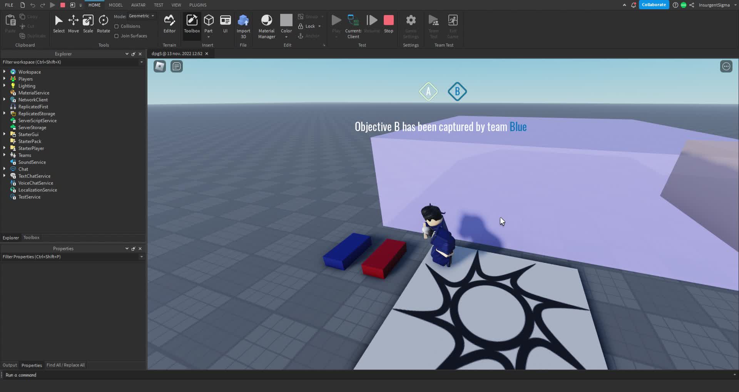Open the Terrain Editor
The width and height of the screenshot is (739, 392).
[169, 23]
